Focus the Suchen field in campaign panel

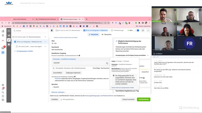tap(30, 31)
